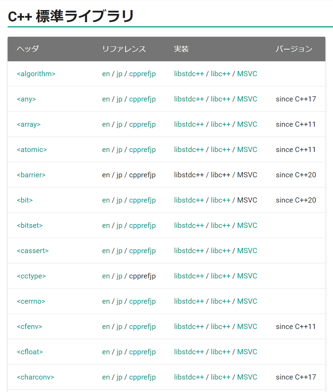Click 'cpprefjp' in the <cerrno> row
The width and height of the screenshot is (333, 392).
[x=142, y=302]
